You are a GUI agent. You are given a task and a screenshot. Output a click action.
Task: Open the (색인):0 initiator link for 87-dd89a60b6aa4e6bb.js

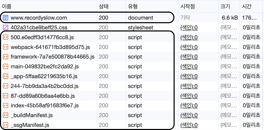point(189,96)
